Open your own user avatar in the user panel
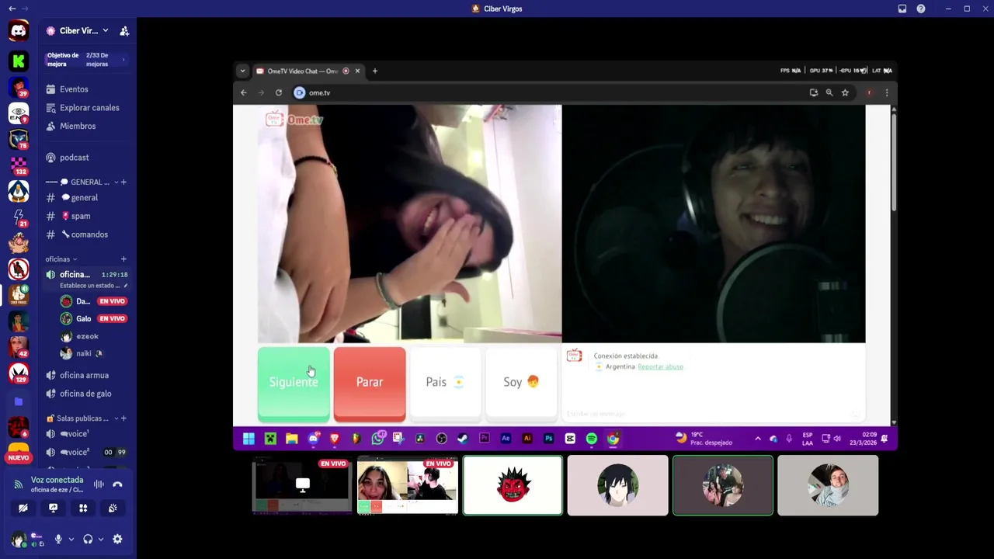The width and height of the screenshot is (994, 559). pos(19,539)
